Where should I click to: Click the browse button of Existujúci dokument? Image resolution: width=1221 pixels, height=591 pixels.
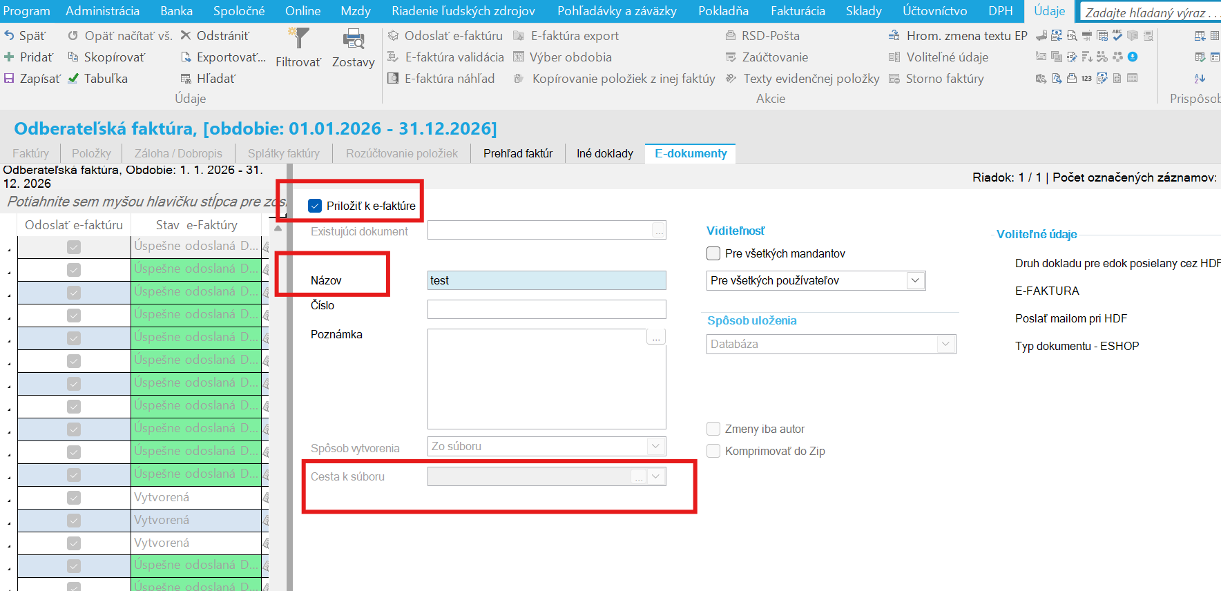(660, 231)
